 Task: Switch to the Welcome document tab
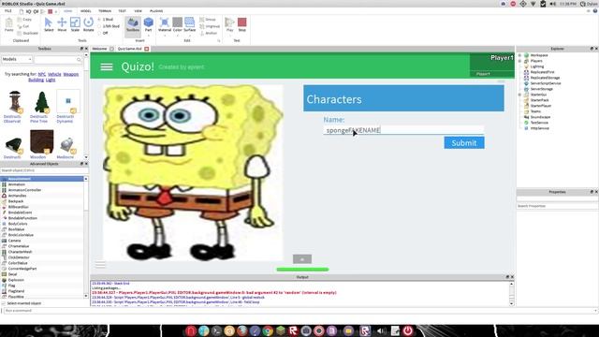99,49
